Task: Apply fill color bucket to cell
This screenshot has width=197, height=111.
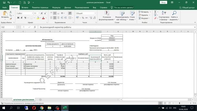Action: pyautogui.click(x=38, y=18)
